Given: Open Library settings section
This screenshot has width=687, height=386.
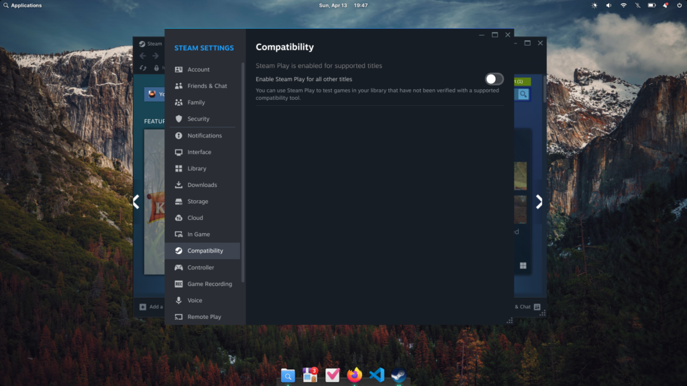Looking at the screenshot, I should (x=203, y=168).
